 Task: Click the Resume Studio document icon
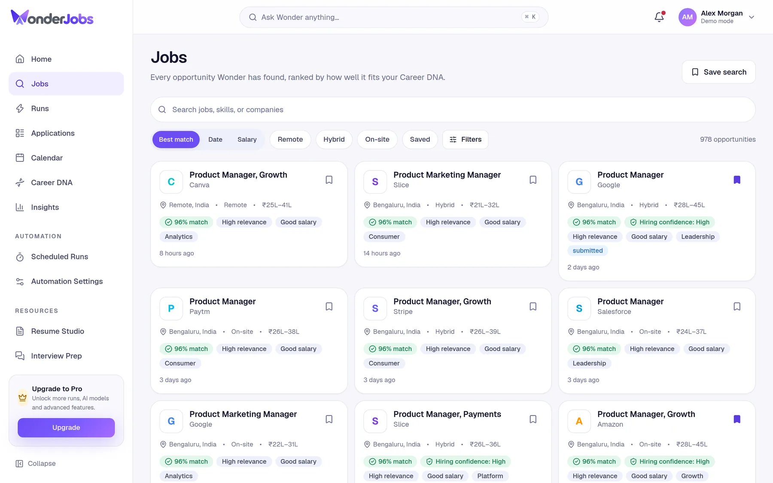tap(20, 331)
